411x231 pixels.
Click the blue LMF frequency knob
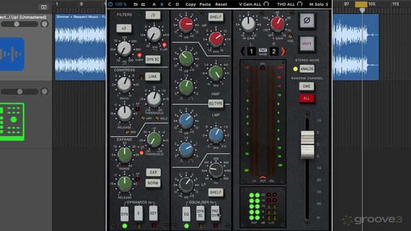pos(216,135)
